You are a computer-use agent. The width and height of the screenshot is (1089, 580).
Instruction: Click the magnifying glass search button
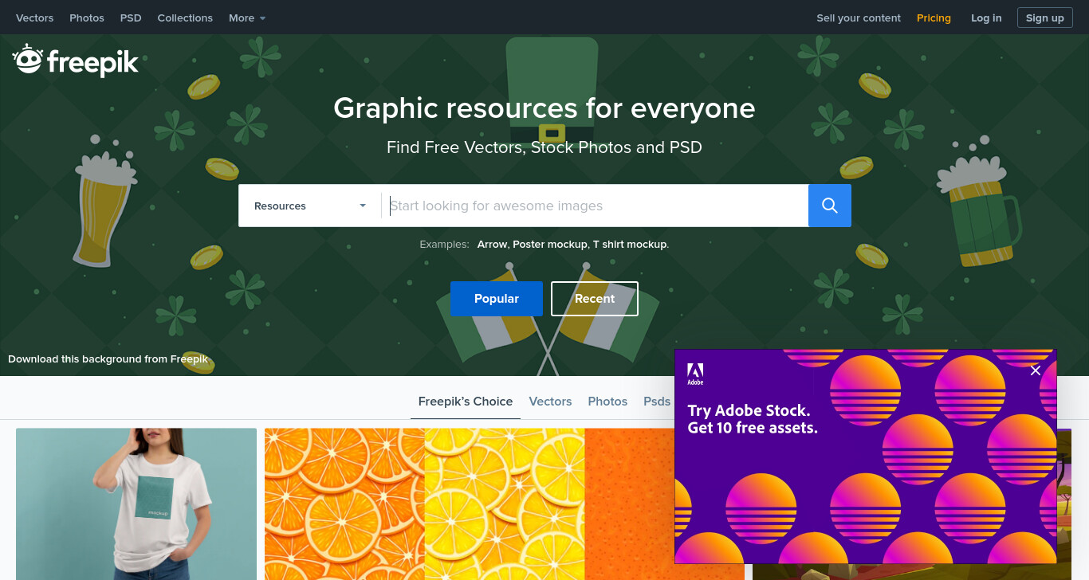click(x=830, y=206)
